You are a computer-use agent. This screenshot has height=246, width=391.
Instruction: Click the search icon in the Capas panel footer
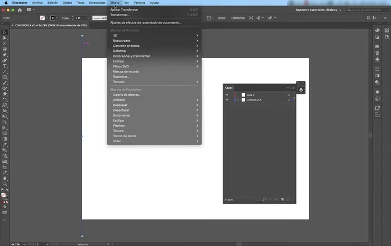[264, 200]
